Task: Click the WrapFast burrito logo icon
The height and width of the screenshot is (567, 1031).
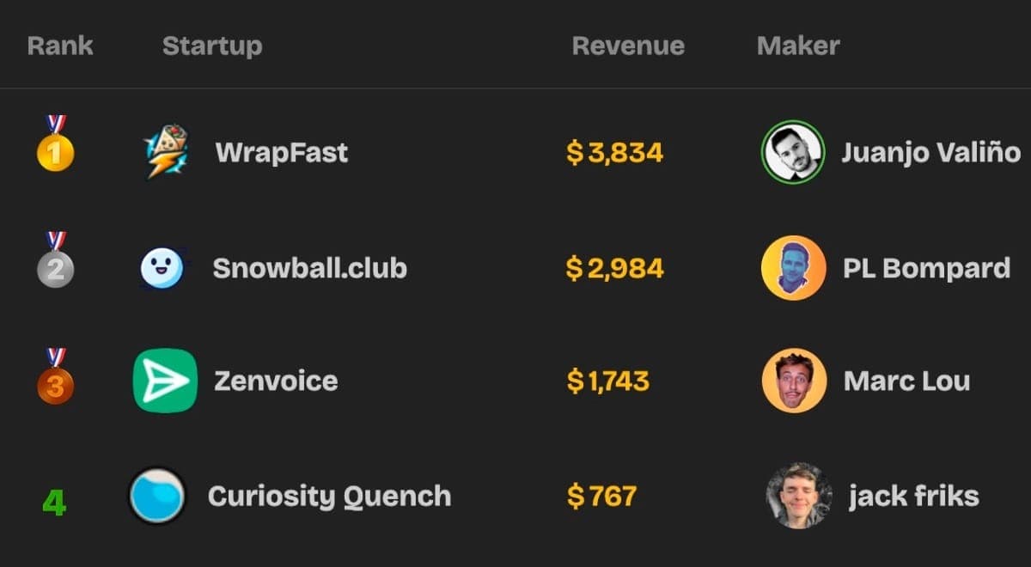Action: coord(167,152)
